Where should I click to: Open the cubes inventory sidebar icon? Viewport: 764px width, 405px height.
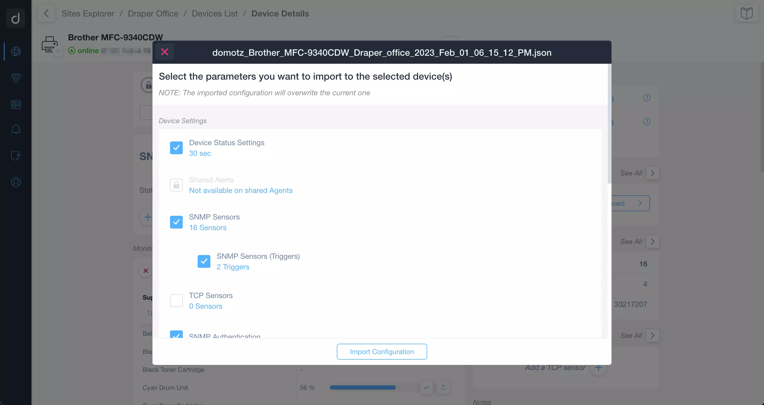pos(16,78)
